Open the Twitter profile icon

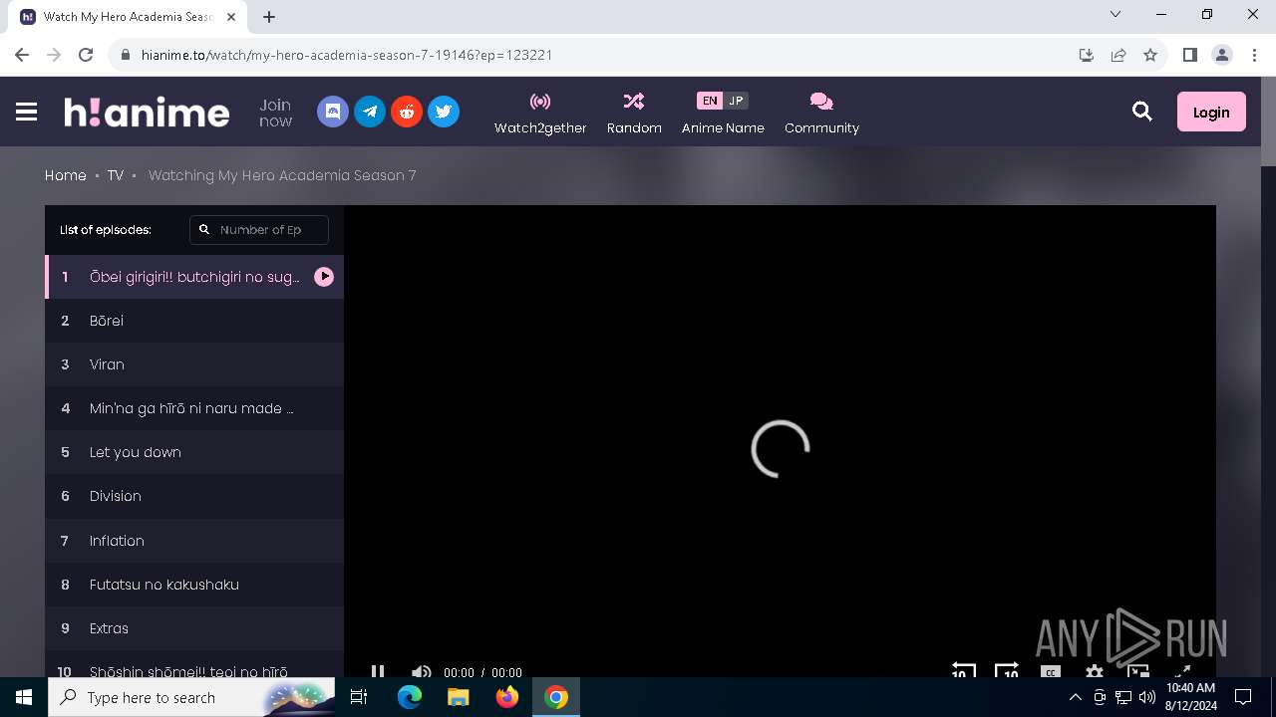pyautogui.click(x=444, y=112)
